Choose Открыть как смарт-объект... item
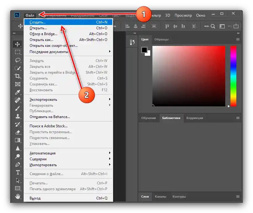Image resolution: width=253 pixels, height=213 pixels. coord(68,46)
